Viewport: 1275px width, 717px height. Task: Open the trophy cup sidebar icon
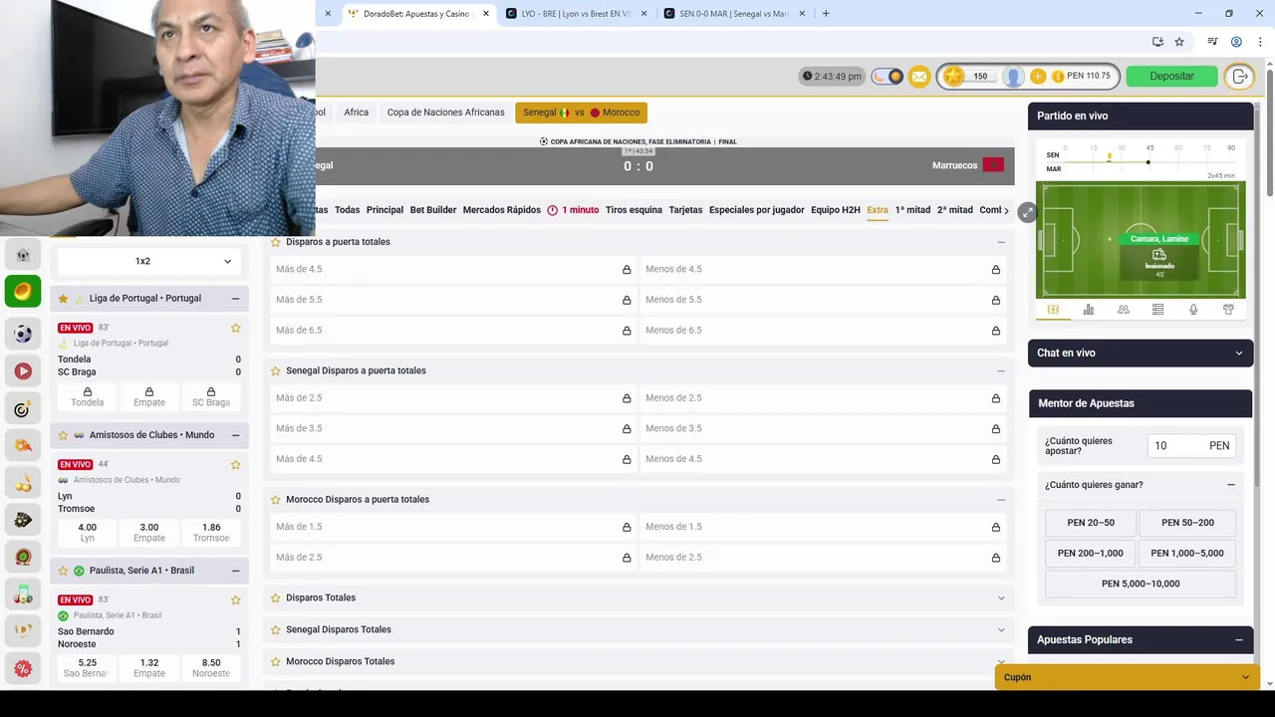point(23,630)
